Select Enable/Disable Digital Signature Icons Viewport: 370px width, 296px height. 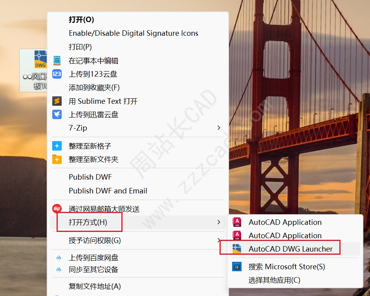click(x=133, y=33)
